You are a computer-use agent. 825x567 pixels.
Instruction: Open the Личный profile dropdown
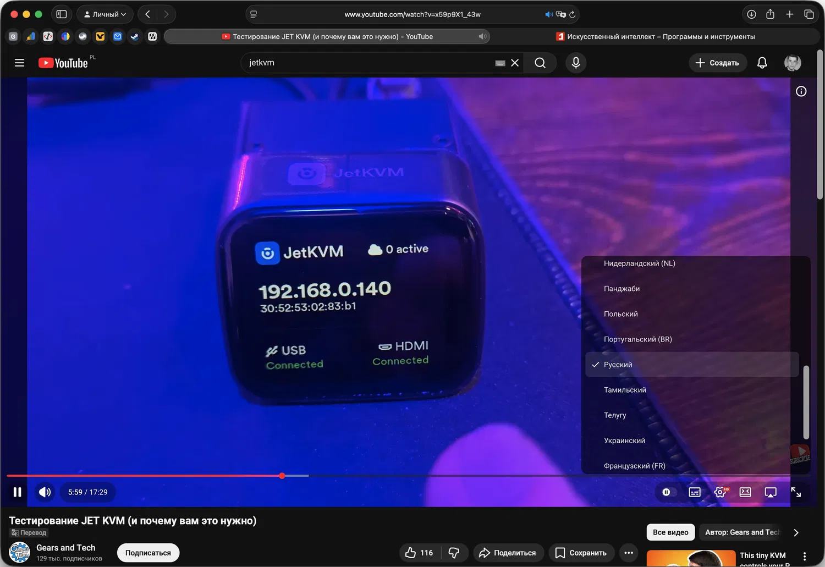tap(105, 14)
